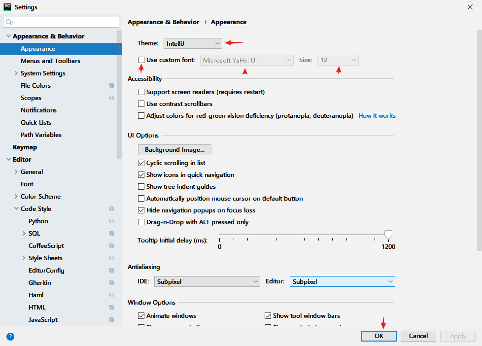
Task: Select the Notifications settings page
Action: 39,110
